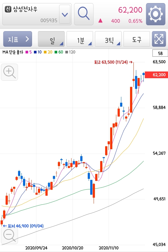Expand chart to fullscreen

tap(159, 39)
